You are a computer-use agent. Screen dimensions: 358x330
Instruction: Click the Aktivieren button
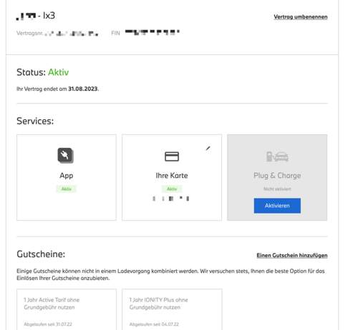coord(277,206)
